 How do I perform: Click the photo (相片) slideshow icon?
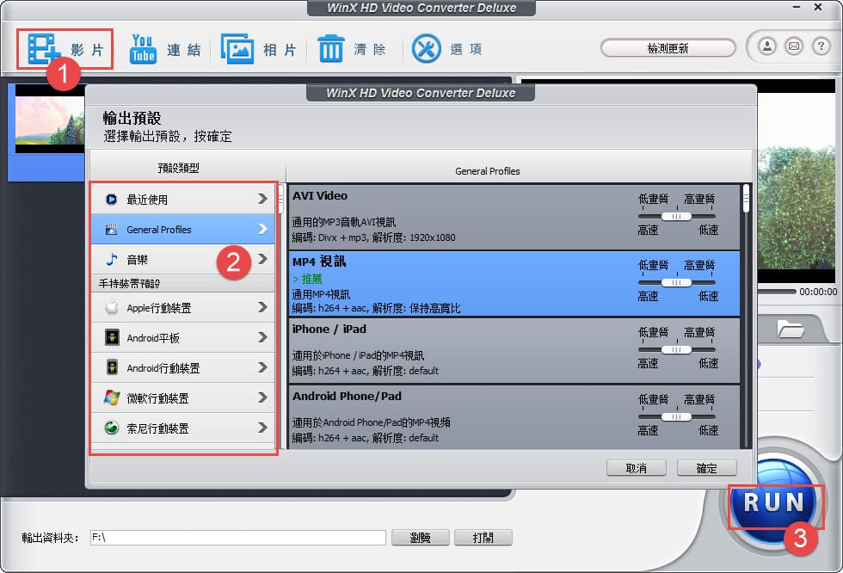(237, 49)
